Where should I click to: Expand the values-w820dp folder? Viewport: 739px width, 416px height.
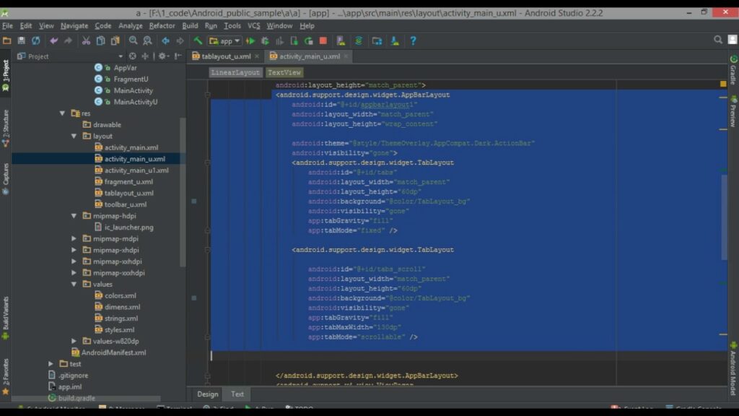(74, 341)
